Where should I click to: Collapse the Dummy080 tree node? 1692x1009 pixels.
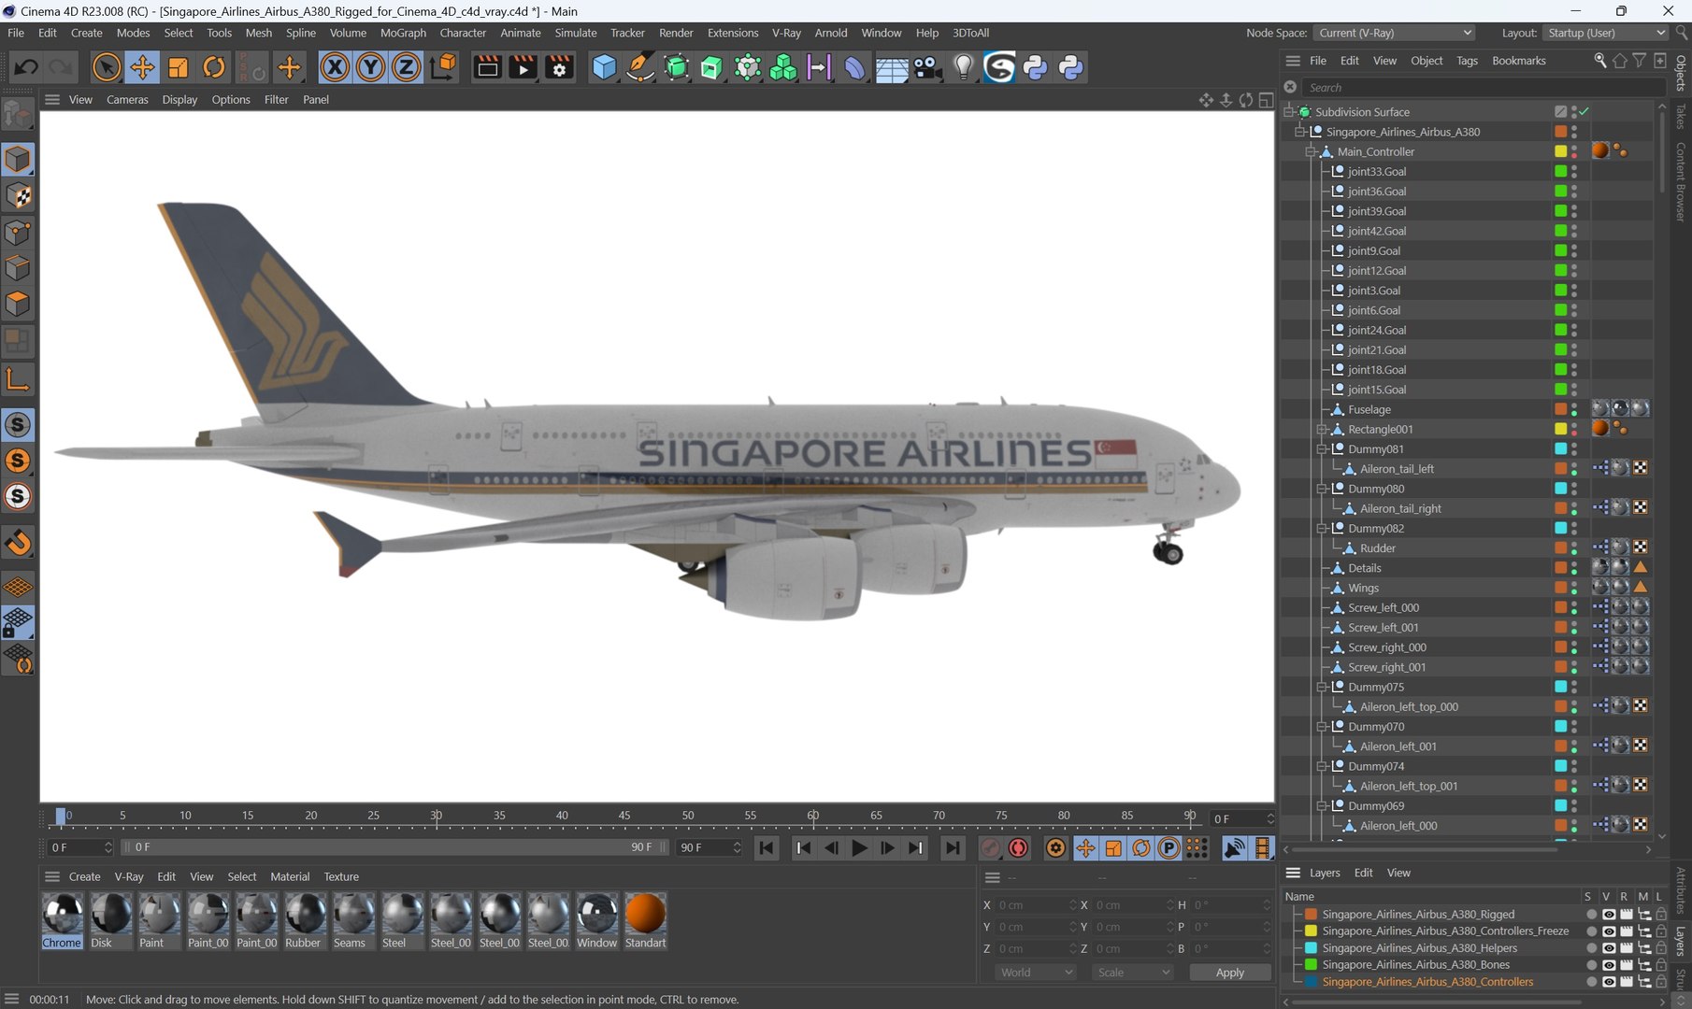pos(1323,489)
